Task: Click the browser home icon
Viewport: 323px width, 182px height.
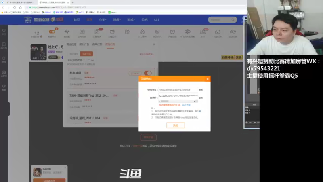Action: [21, 8]
